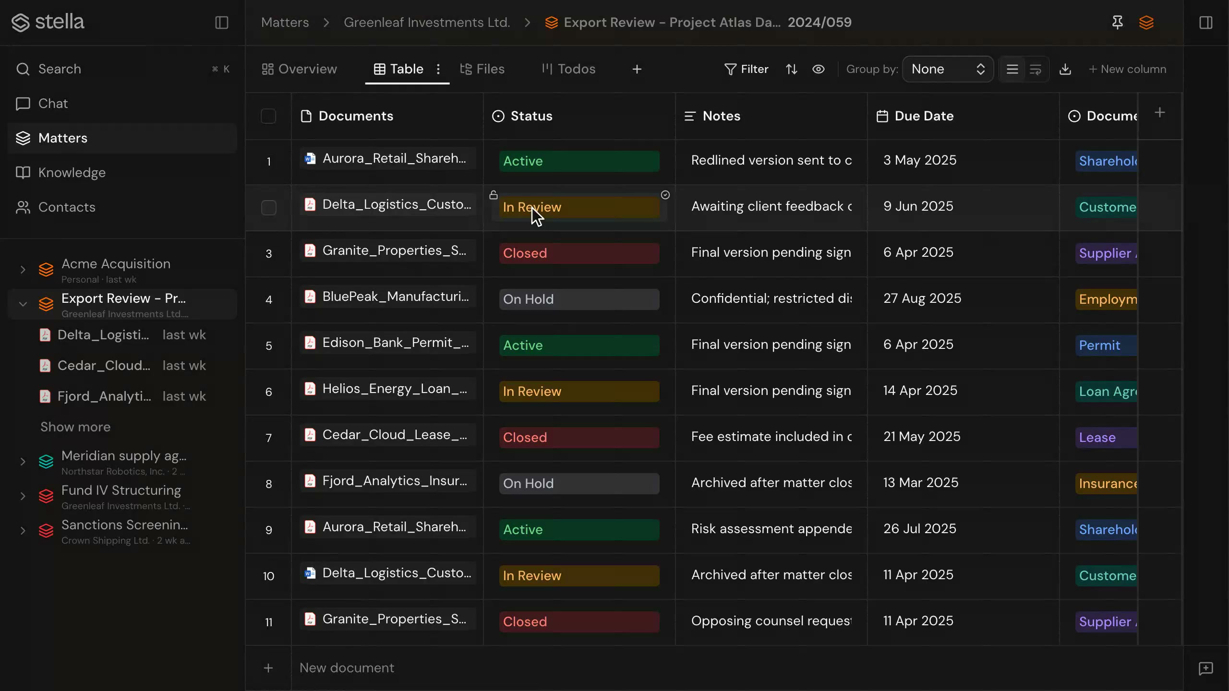Click the Filter button
The height and width of the screenshot is (691, 1229).
pos(746,69)
